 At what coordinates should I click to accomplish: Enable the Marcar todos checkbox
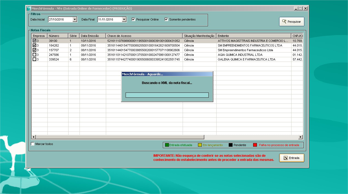click(x=33, y=144)
